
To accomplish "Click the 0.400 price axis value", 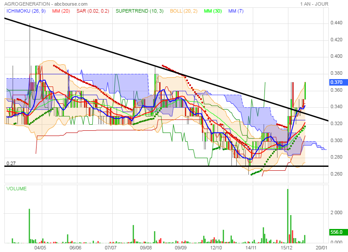I will click(x=336, y=56).
